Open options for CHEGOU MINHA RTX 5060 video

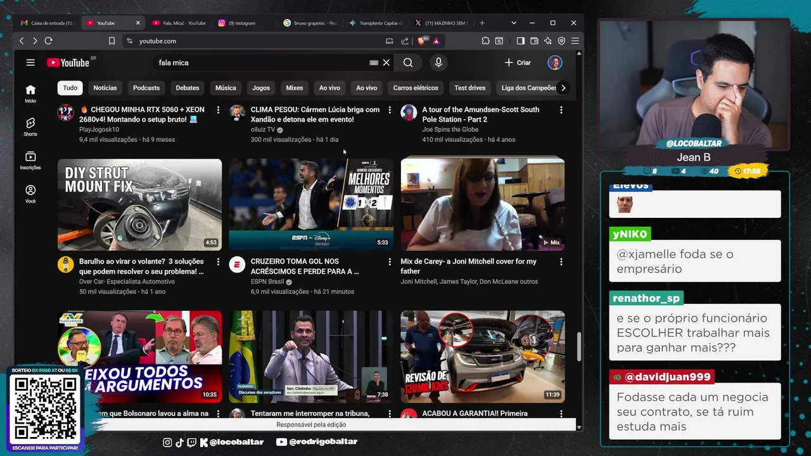tap(219, 110)
